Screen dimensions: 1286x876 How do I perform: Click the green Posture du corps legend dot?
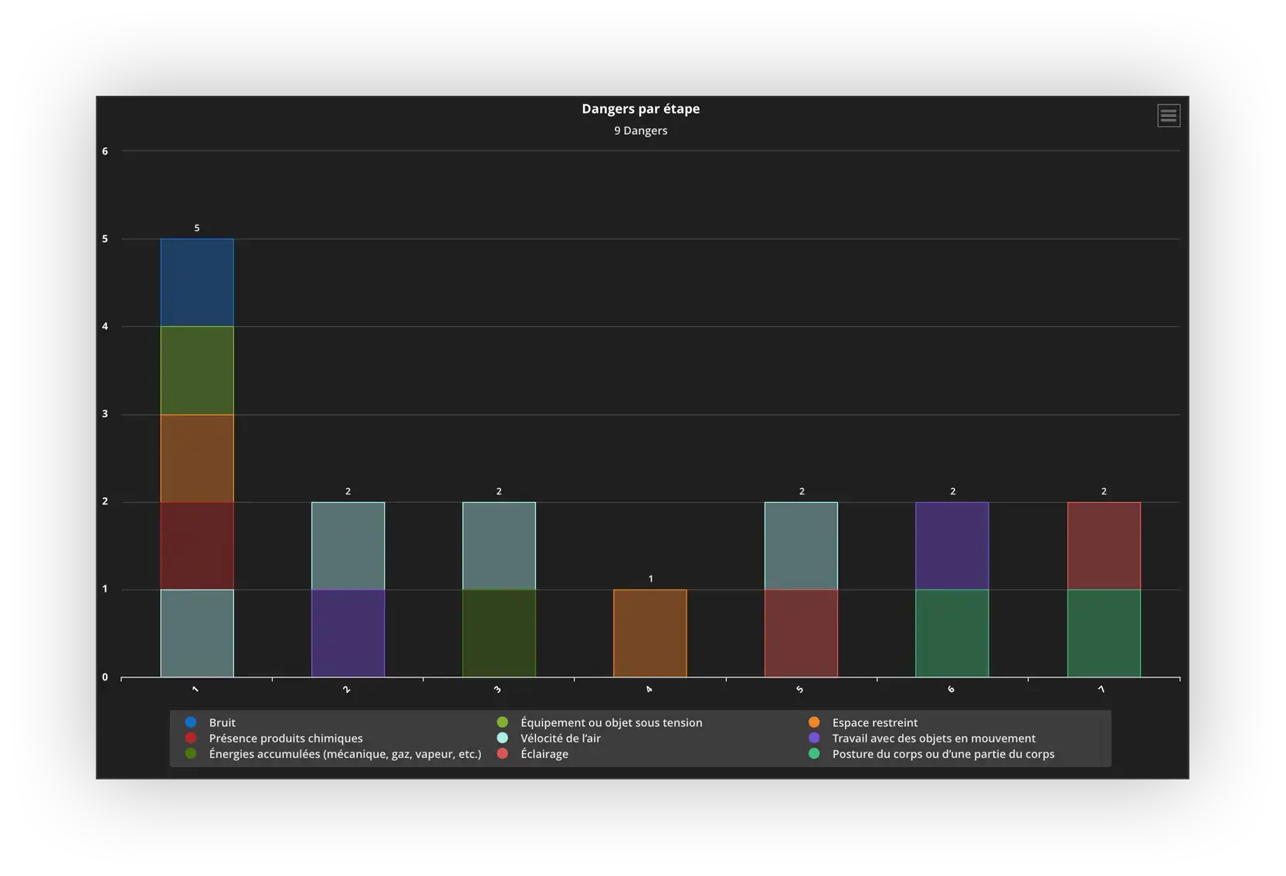(x=814, y=753)
